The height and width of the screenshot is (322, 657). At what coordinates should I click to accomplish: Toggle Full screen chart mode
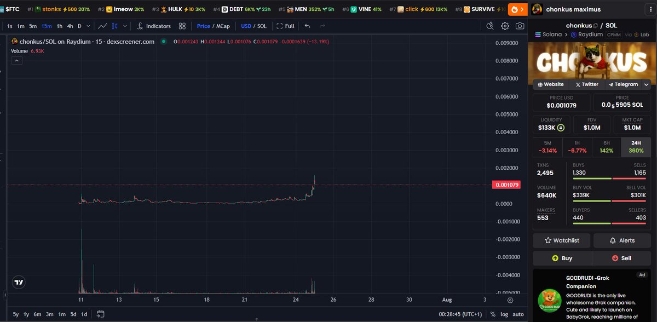285,26
